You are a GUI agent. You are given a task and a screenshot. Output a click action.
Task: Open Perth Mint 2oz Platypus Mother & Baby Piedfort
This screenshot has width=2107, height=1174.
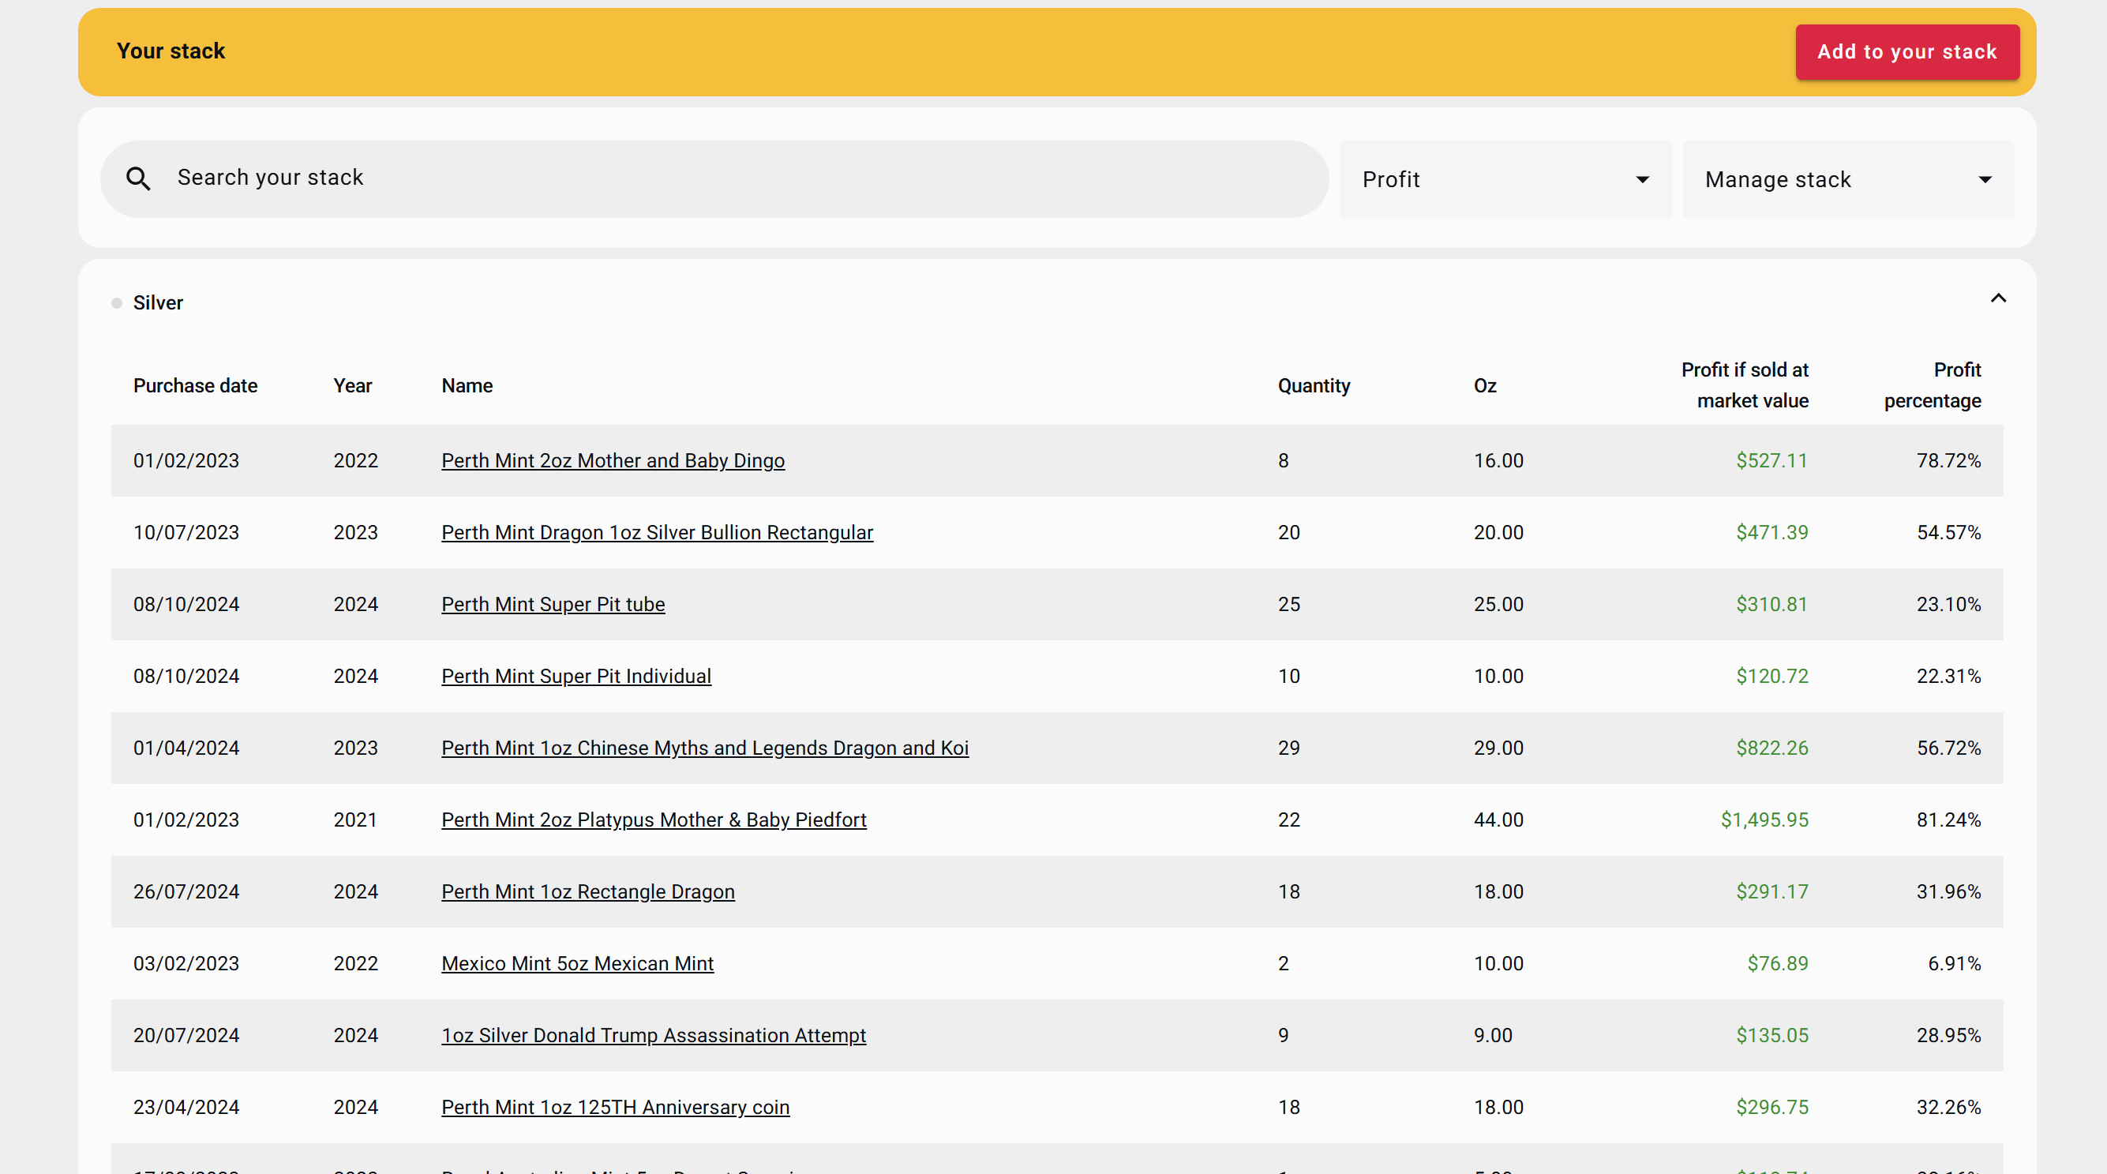[654, 820]
